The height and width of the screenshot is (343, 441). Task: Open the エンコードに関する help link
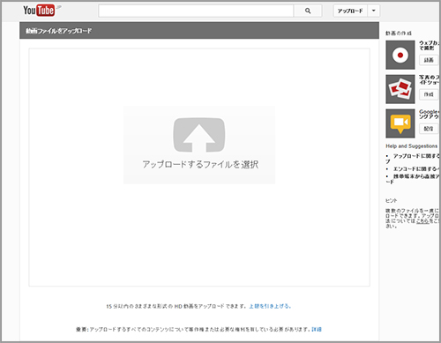416,169
